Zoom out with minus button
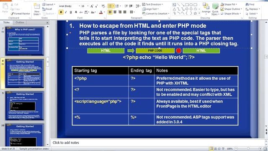The height and width of the screenshot is (151, 268). pyautogui.click(x=236, y=149)
